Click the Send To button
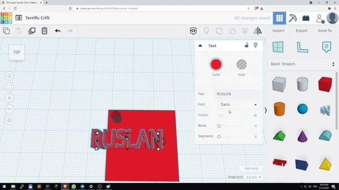339x190 pixels. [x=325, y=31]
